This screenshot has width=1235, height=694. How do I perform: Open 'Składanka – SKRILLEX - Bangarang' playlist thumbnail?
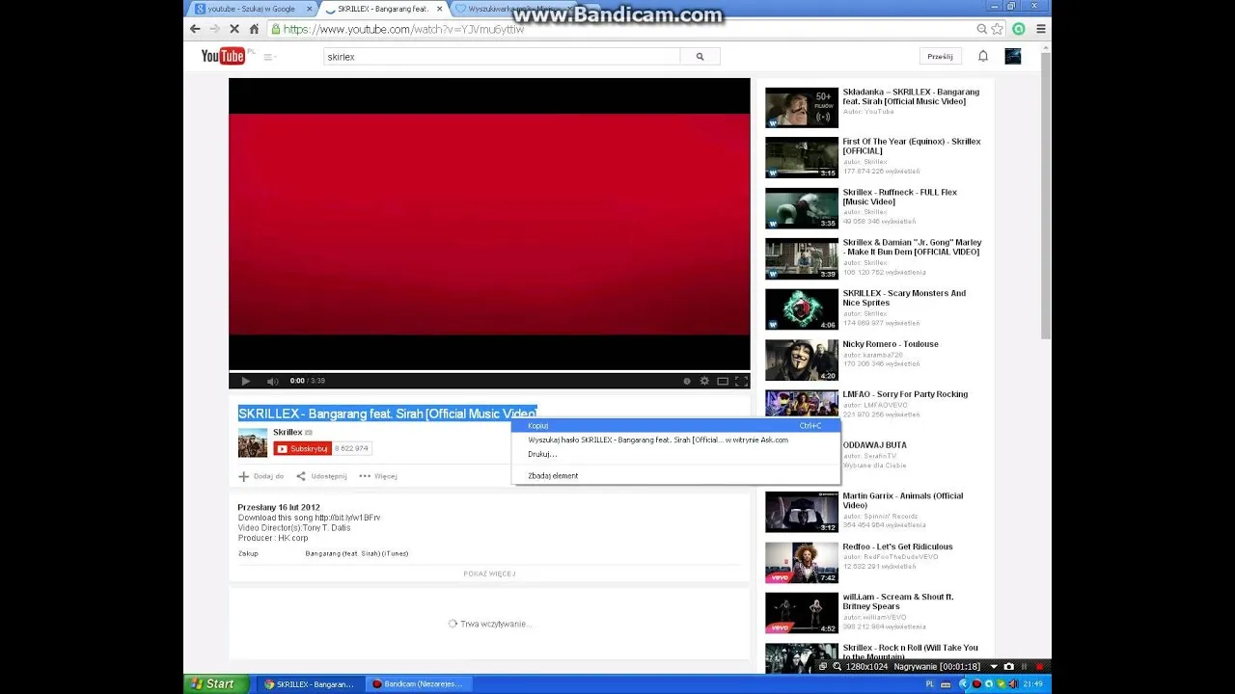coord(802,108)
